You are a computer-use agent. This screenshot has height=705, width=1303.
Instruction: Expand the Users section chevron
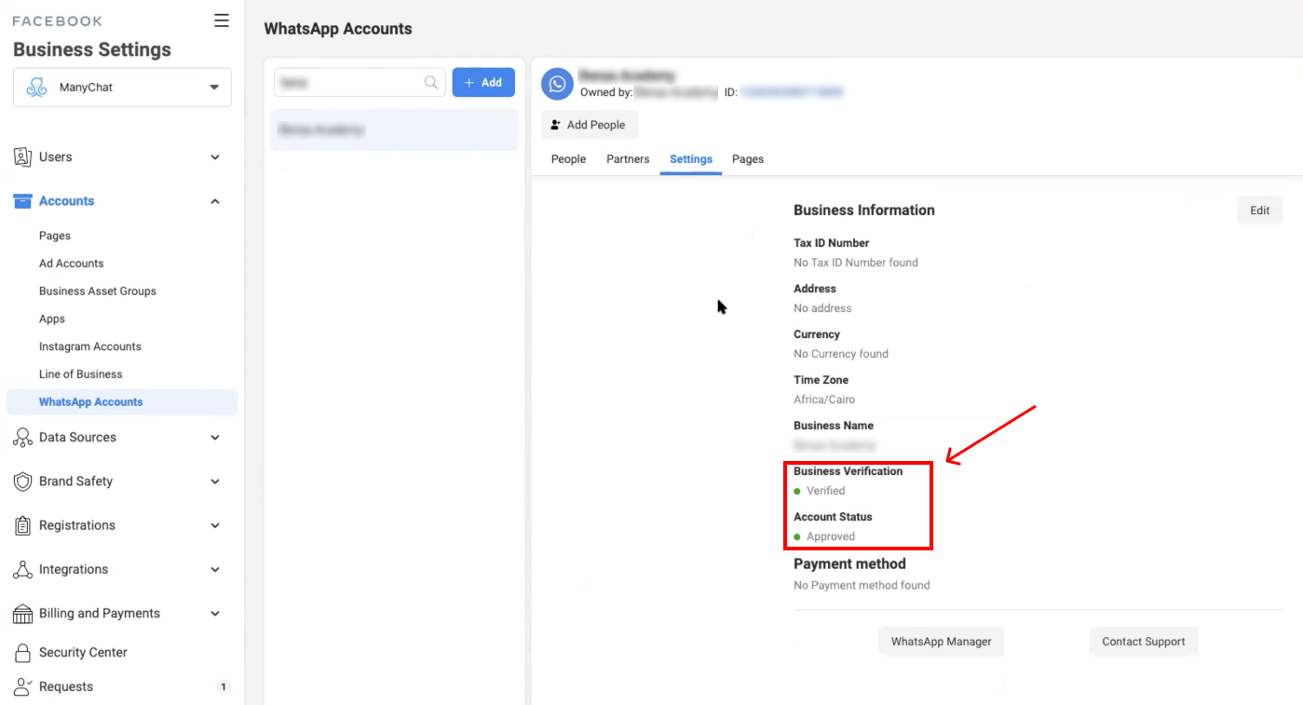(215, 157)
